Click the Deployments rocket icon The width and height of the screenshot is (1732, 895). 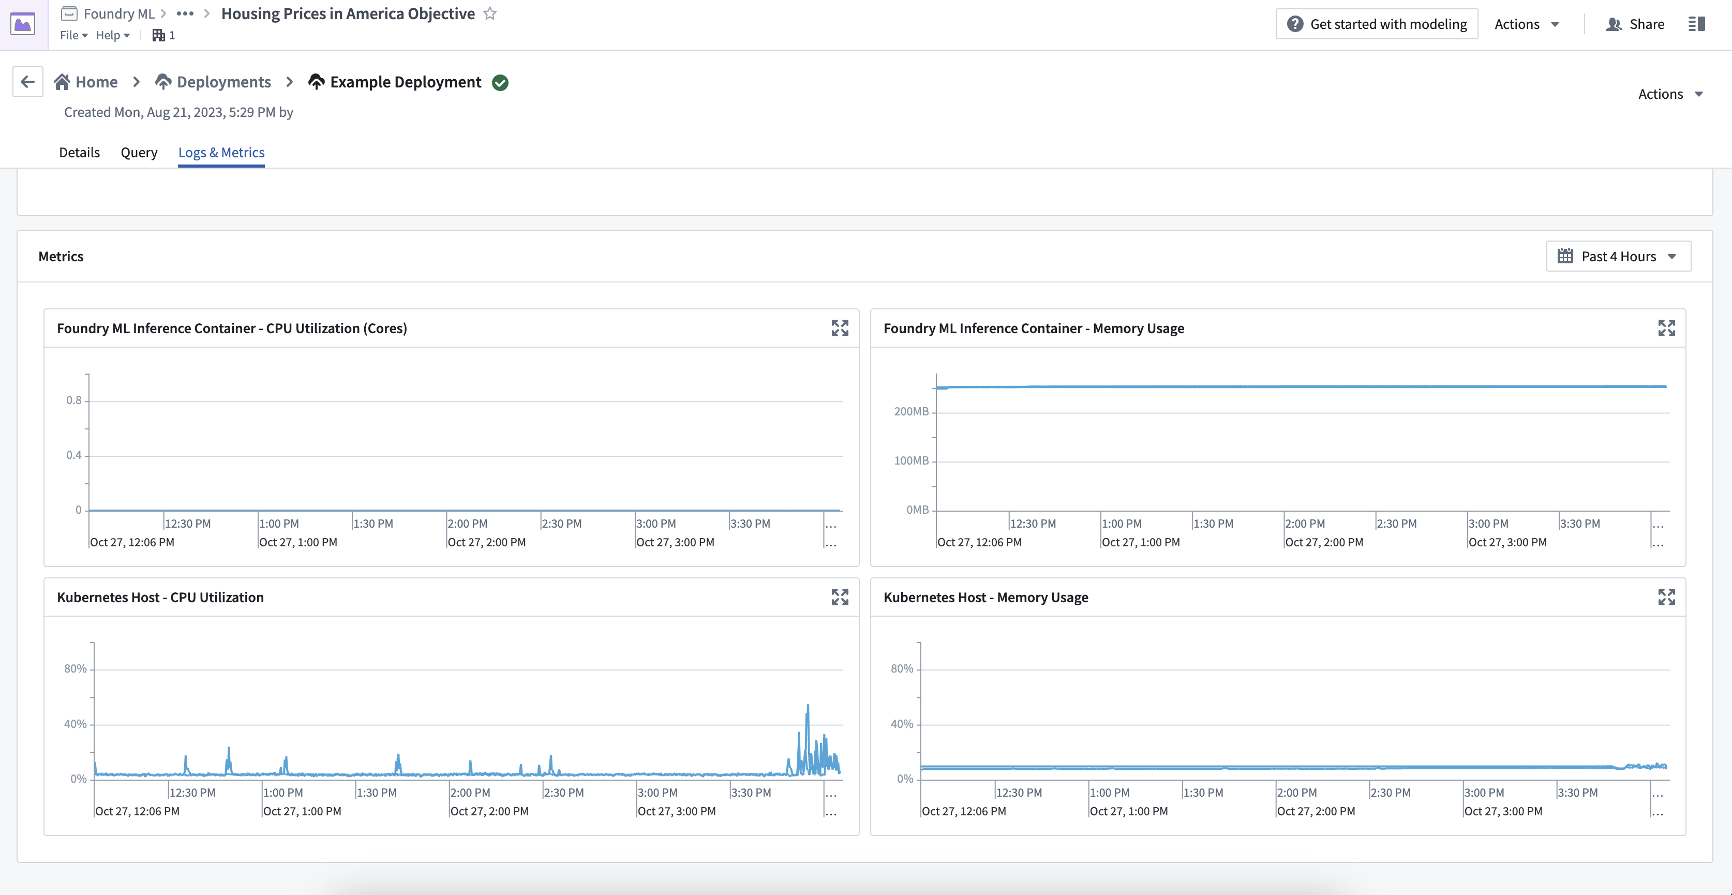[163, 82]
